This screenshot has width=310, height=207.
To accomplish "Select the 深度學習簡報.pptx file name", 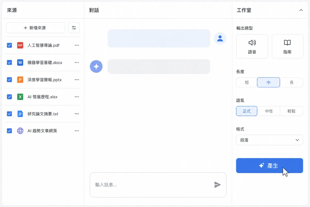I will (x=45, y=80).
